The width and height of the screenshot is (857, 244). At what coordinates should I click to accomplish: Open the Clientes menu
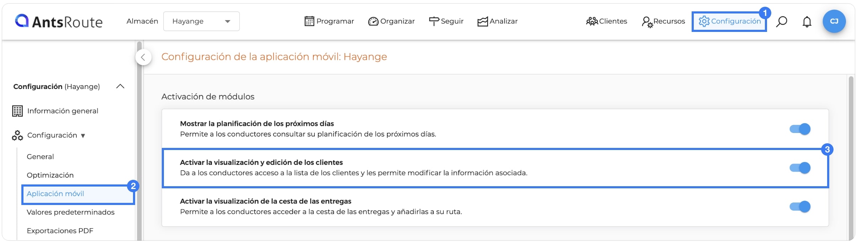coord(613,21)
